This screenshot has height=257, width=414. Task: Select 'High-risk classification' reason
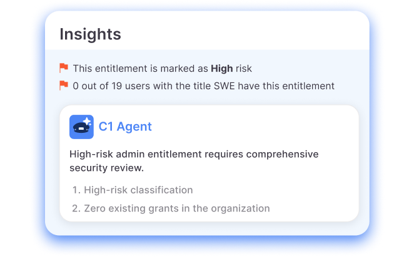(138, 190)
